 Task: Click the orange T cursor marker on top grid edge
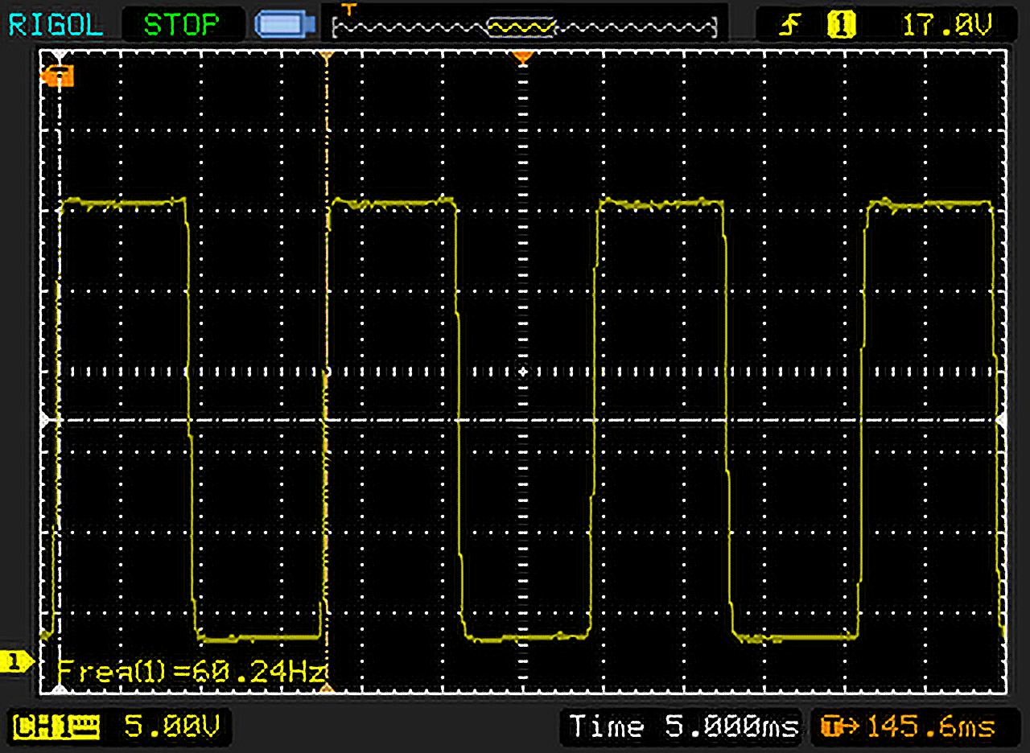point(326,57)
